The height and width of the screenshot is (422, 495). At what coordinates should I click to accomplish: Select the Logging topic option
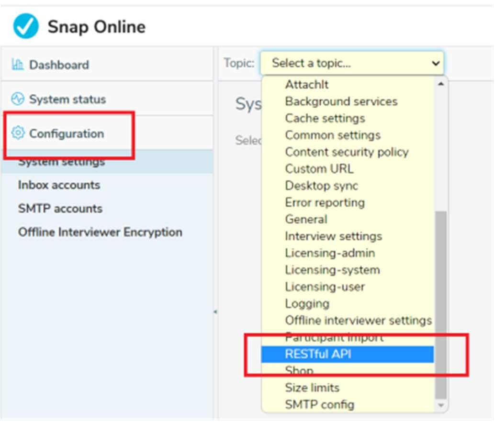click(307, 304)
